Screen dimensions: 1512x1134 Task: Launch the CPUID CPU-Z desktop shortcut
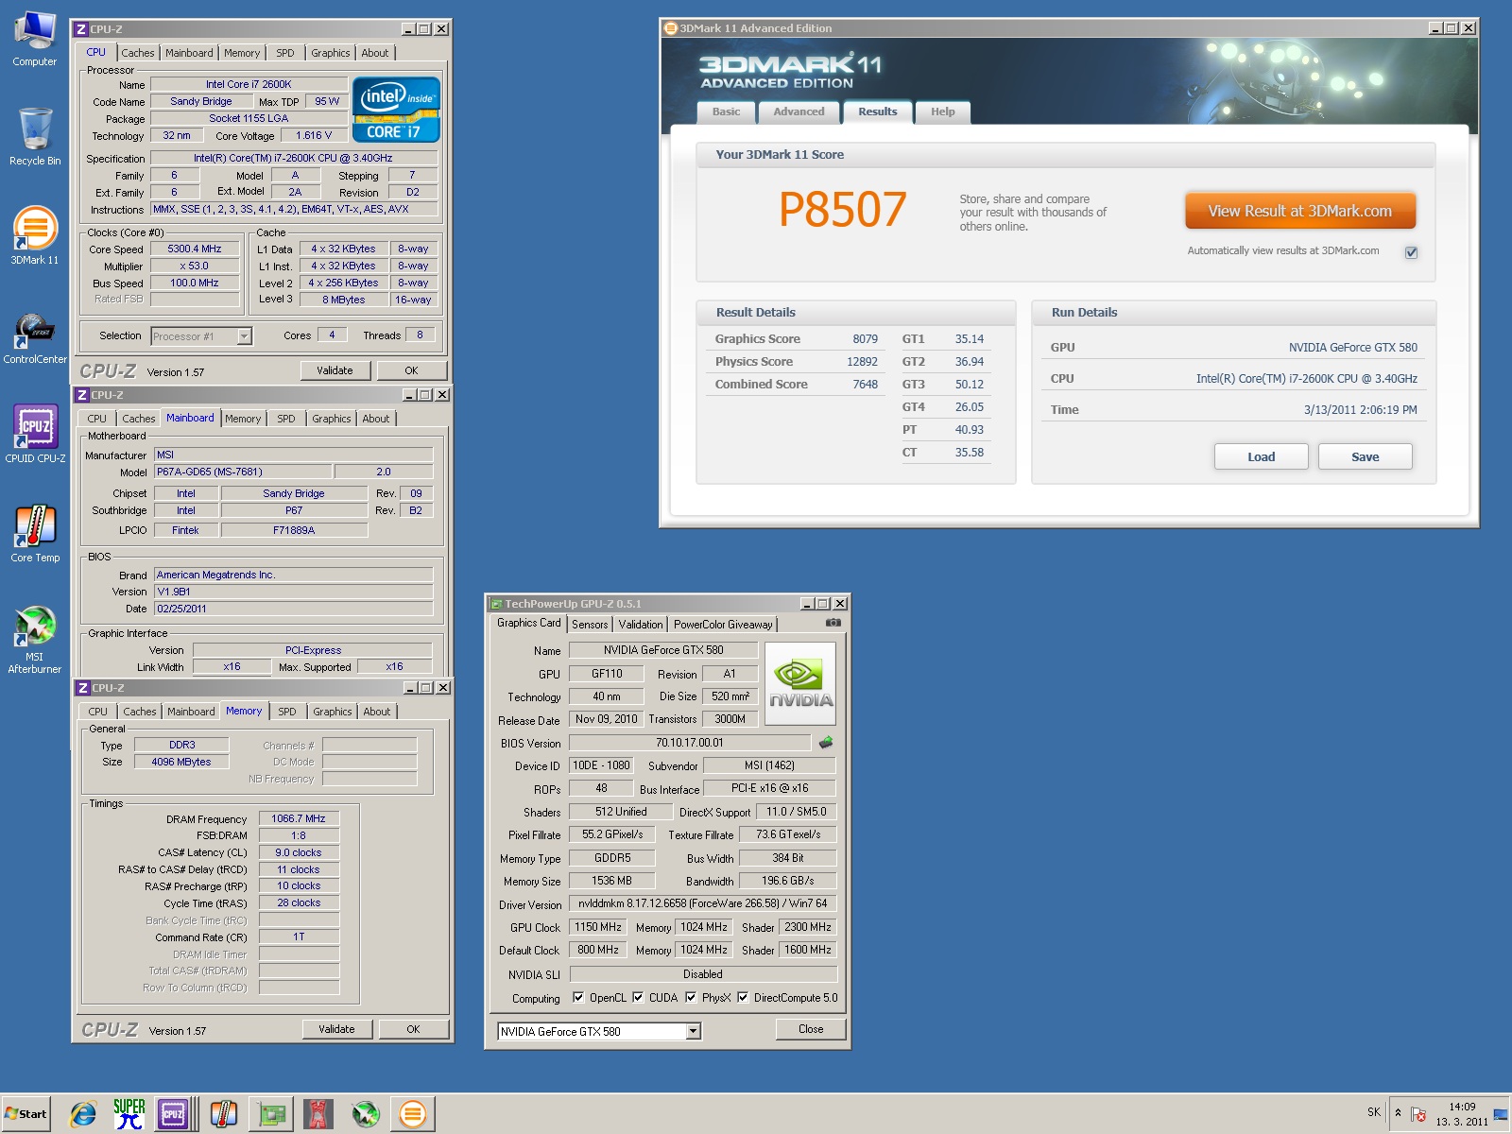coord(35,435)
